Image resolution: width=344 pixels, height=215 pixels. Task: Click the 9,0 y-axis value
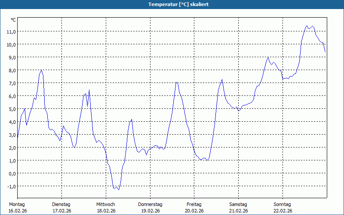(x=12, y=58)
